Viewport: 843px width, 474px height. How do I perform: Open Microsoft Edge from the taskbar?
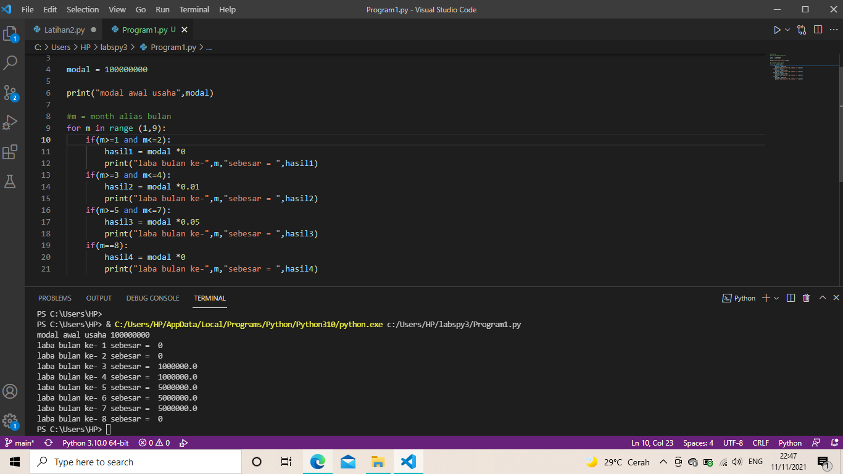click(x=317, y=462)
